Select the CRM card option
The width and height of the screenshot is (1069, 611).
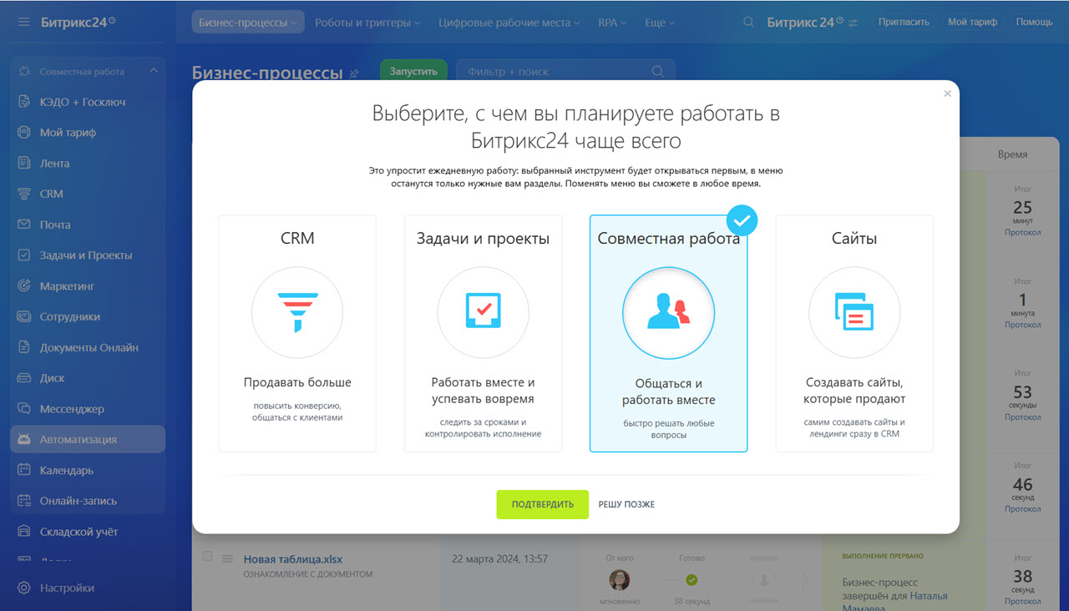(x=297, y=334)
